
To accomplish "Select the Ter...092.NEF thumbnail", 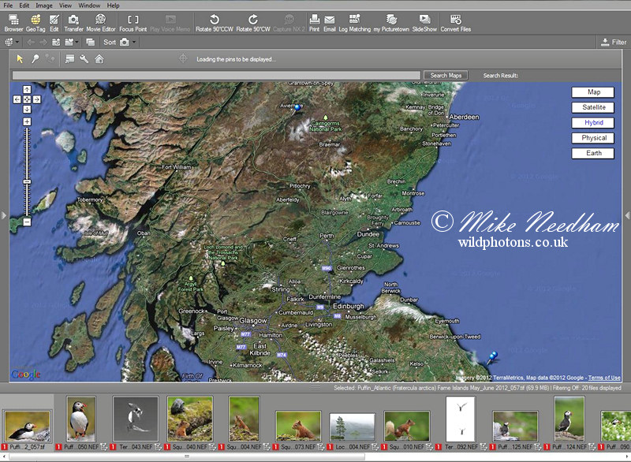I will pos(461,419).
